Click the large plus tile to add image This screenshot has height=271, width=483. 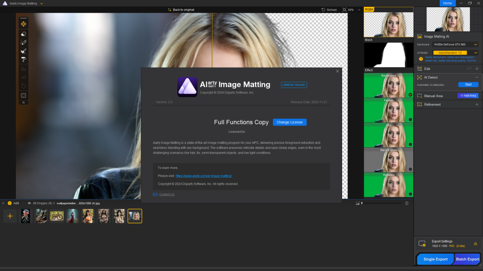10,216
